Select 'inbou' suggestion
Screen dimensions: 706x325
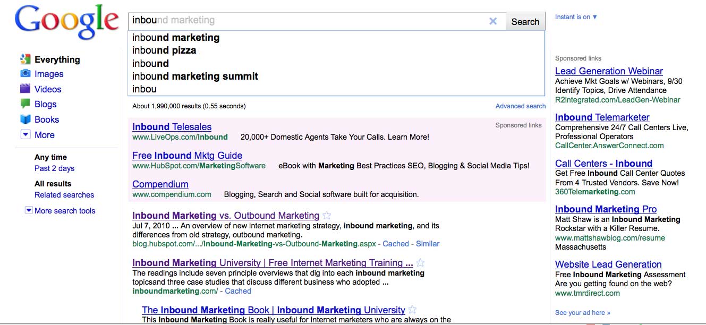pyautogui.click(x=336, y=89)
